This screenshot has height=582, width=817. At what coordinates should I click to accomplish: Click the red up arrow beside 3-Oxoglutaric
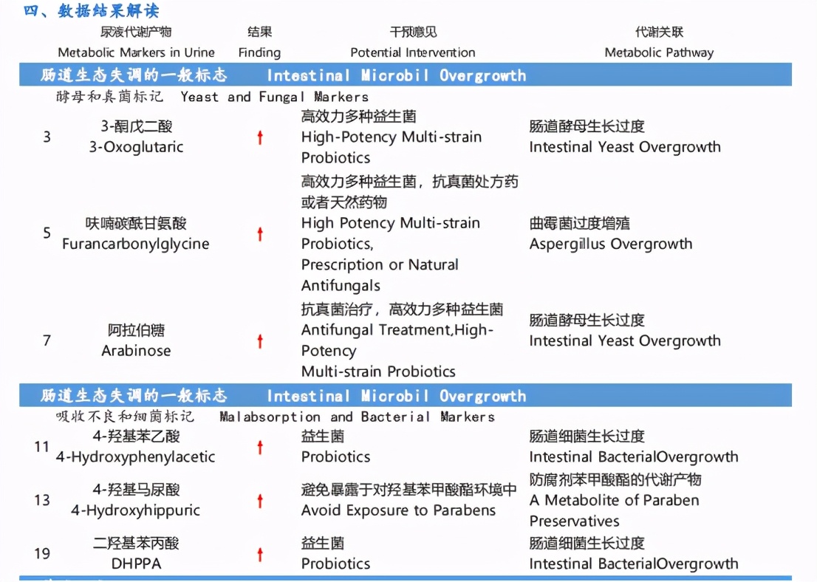click(260, 137)
